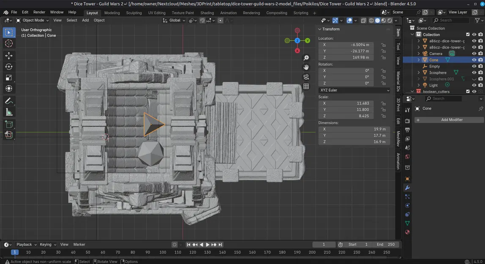Click frame 100 on the timeline ruler
The width and height of the screenshot is (485, 264).
click(x=163, y=252)
